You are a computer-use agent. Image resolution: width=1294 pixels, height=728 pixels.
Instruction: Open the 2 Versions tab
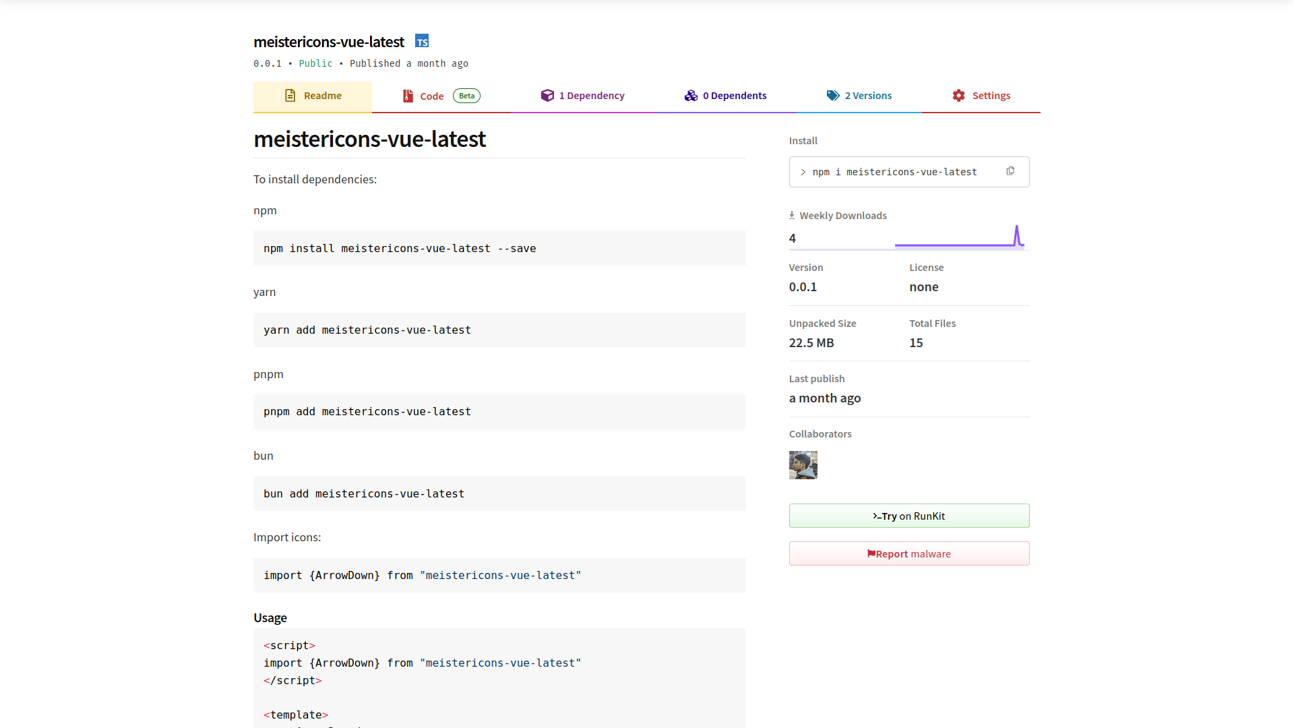pyautogui.click(x=859, y=96)
